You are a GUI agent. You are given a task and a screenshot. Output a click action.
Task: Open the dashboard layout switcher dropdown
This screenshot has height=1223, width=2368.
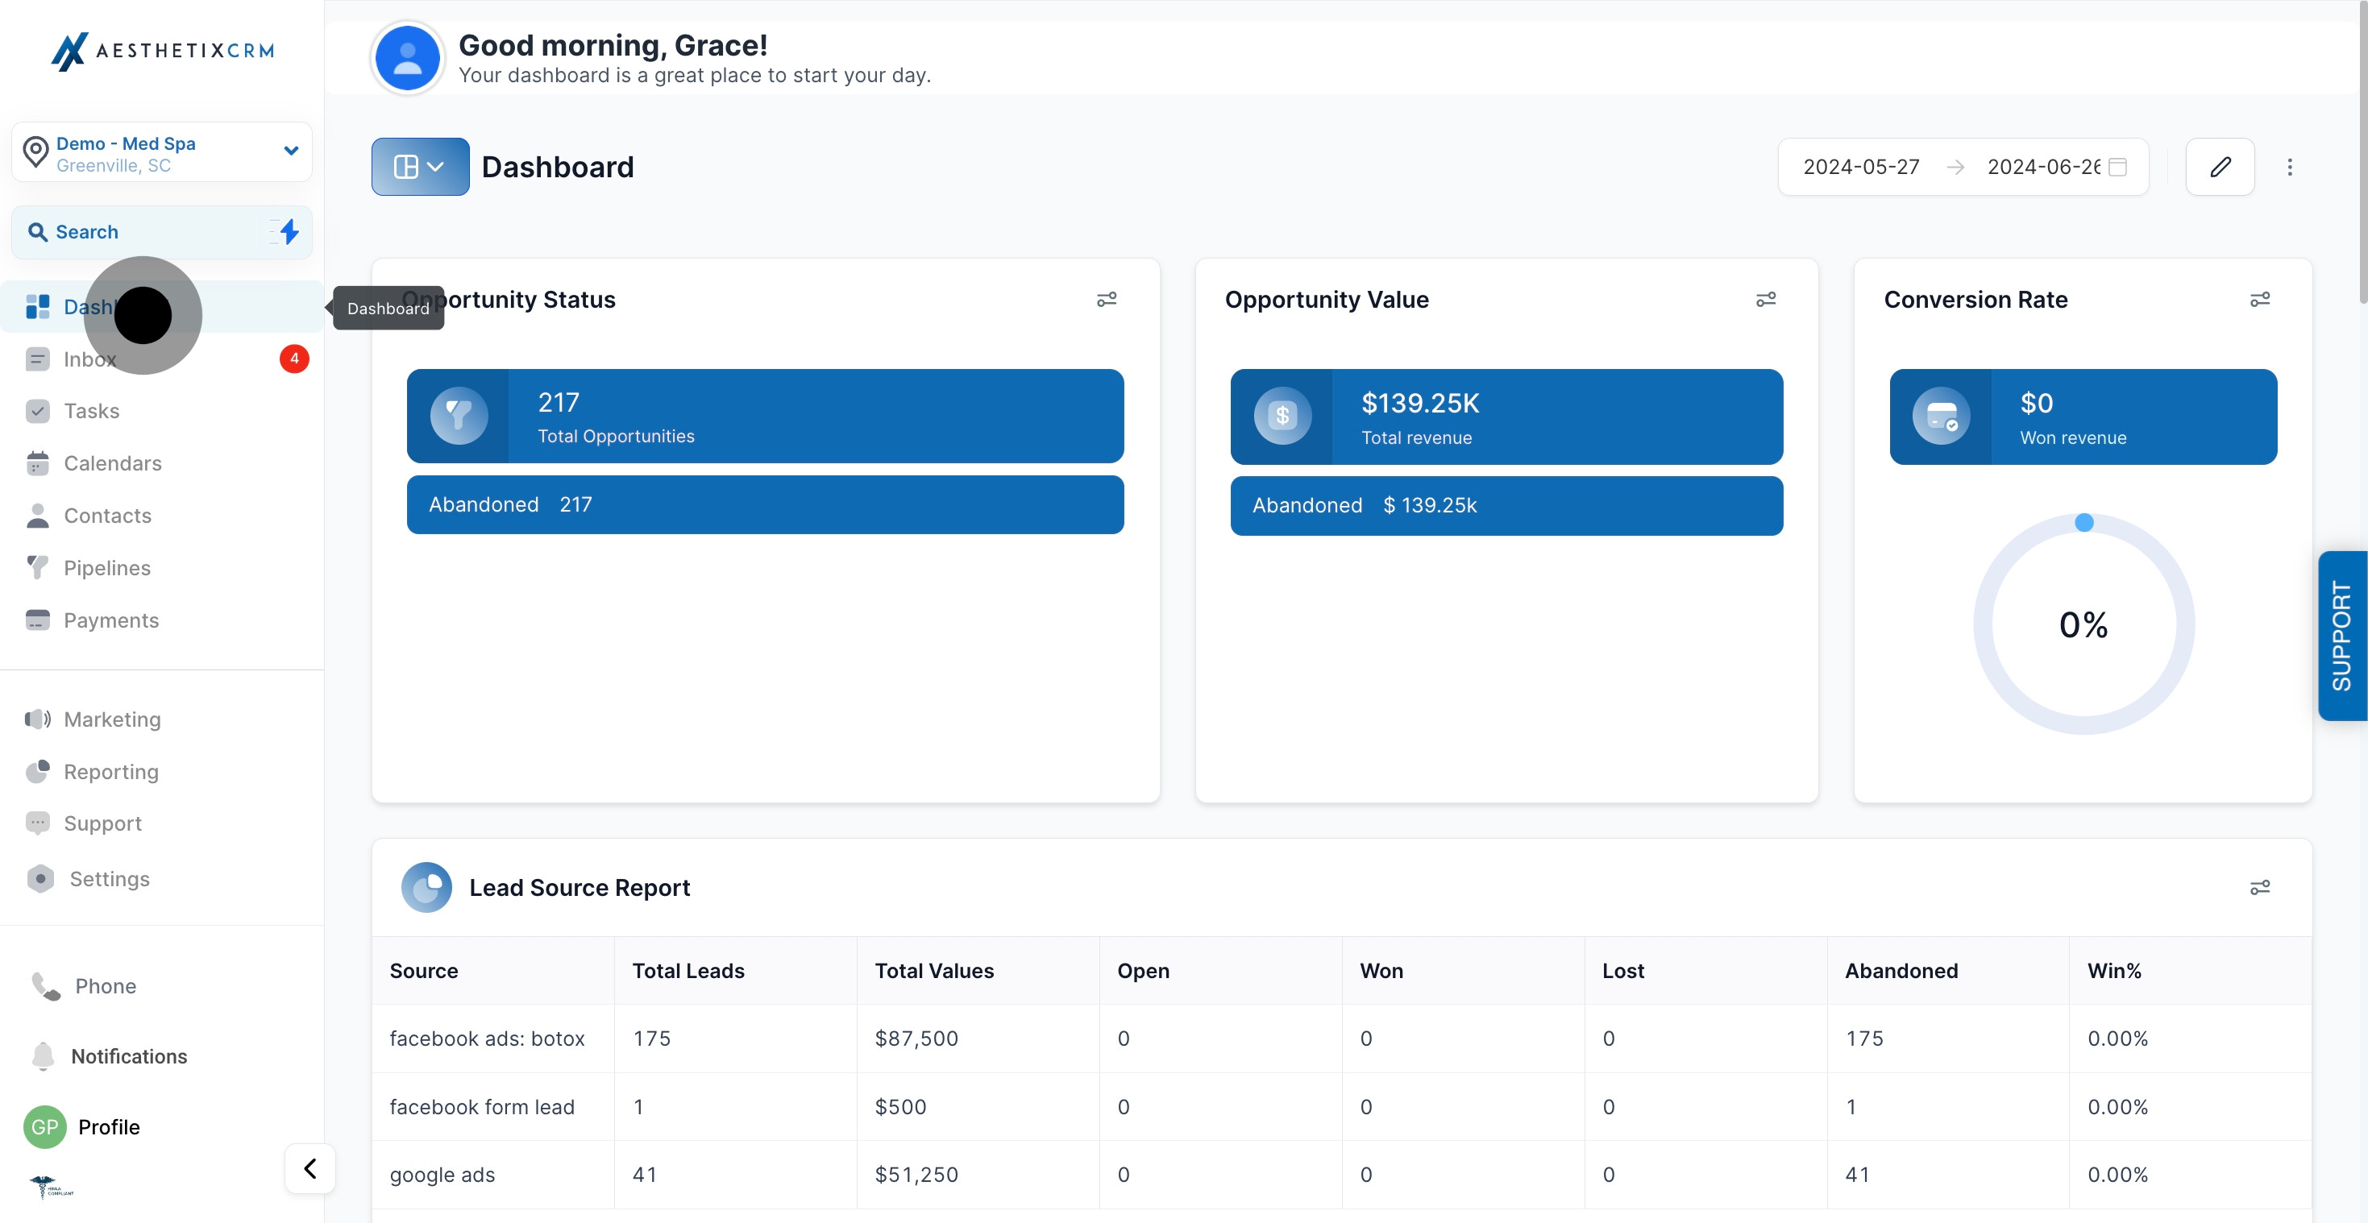coord(419,166)
